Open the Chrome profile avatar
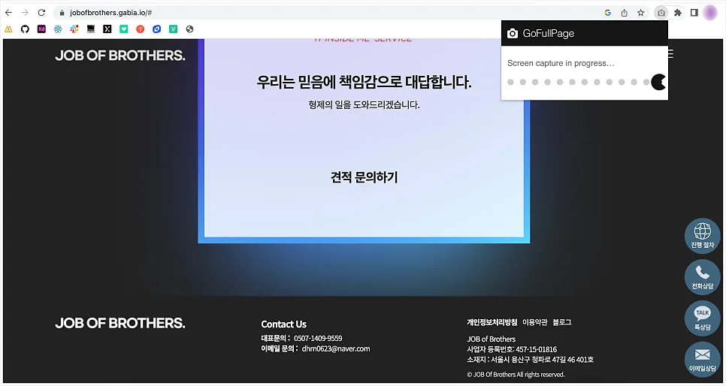Image resolution: width=726 pixels, height=386 pixels. (710, 13)
